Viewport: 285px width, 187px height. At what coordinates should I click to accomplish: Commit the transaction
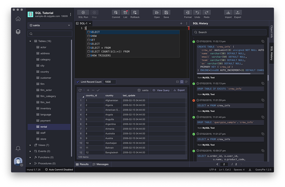click(x=116, y=12)
